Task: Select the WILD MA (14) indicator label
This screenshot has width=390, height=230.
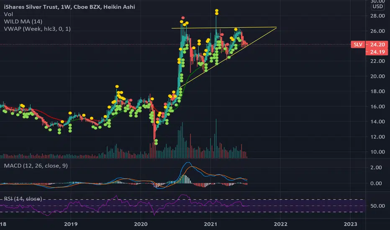Action: click(x=23, y=21)
